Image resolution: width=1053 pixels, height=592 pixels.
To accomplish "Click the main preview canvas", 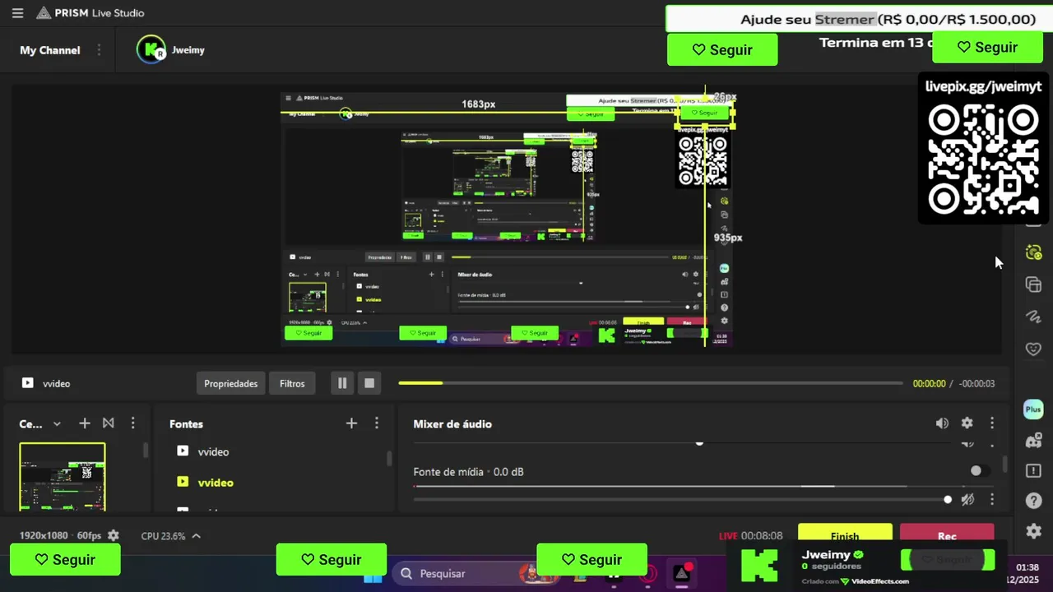I will coord(507,219).
